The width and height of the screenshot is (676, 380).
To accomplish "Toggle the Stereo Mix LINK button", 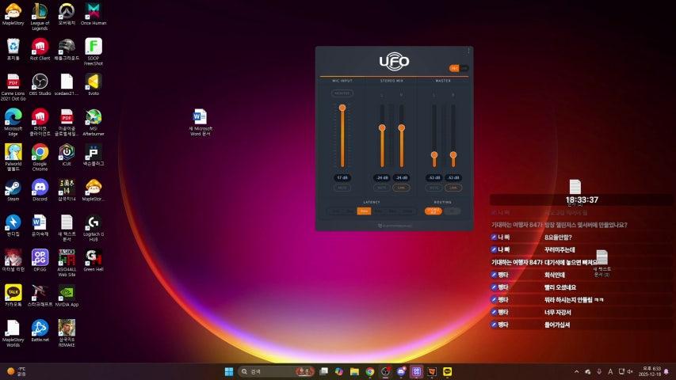I will (x=401, y=188).
